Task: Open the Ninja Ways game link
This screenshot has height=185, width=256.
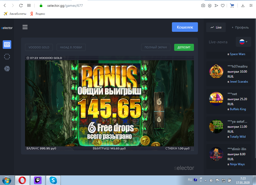Action: [x=237, y=164]
